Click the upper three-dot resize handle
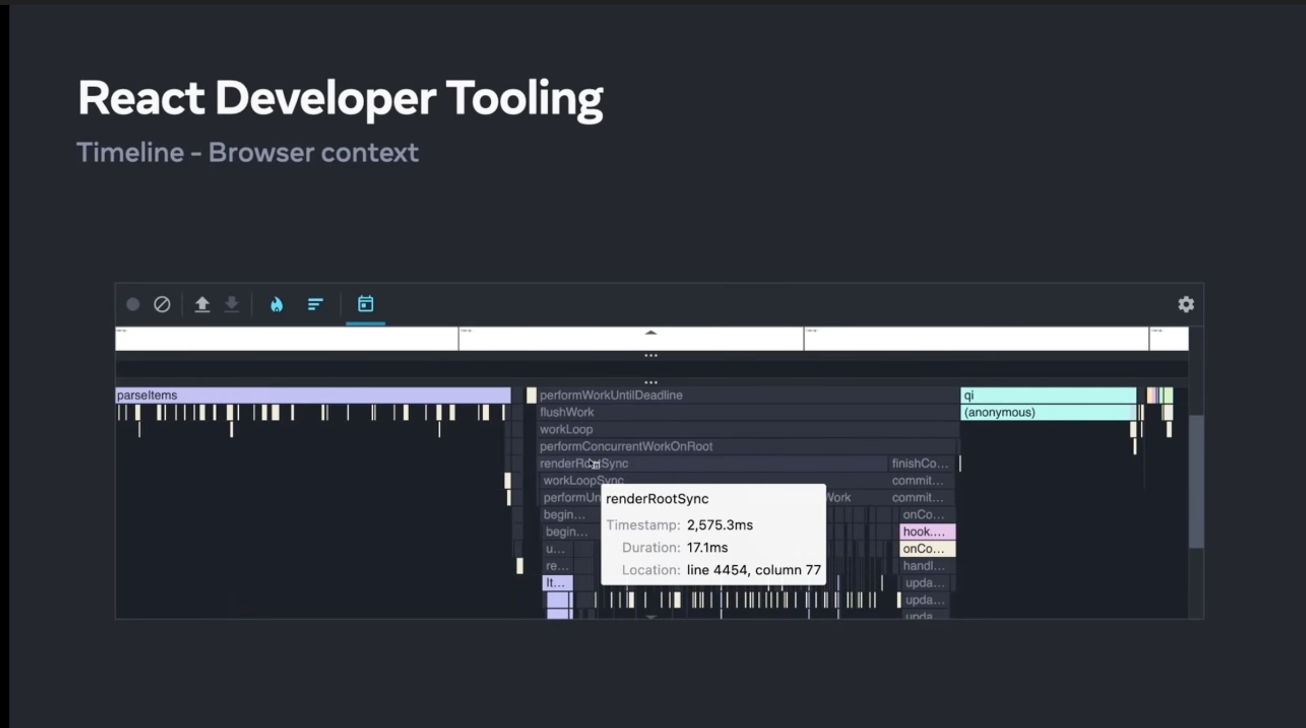The image size is (1306, 728). point(651,356)
